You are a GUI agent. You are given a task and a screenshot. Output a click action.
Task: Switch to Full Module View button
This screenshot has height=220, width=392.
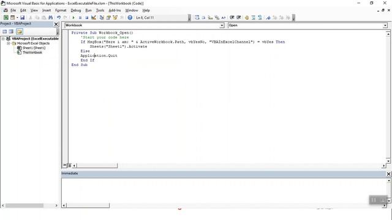[x=69, y=165]
